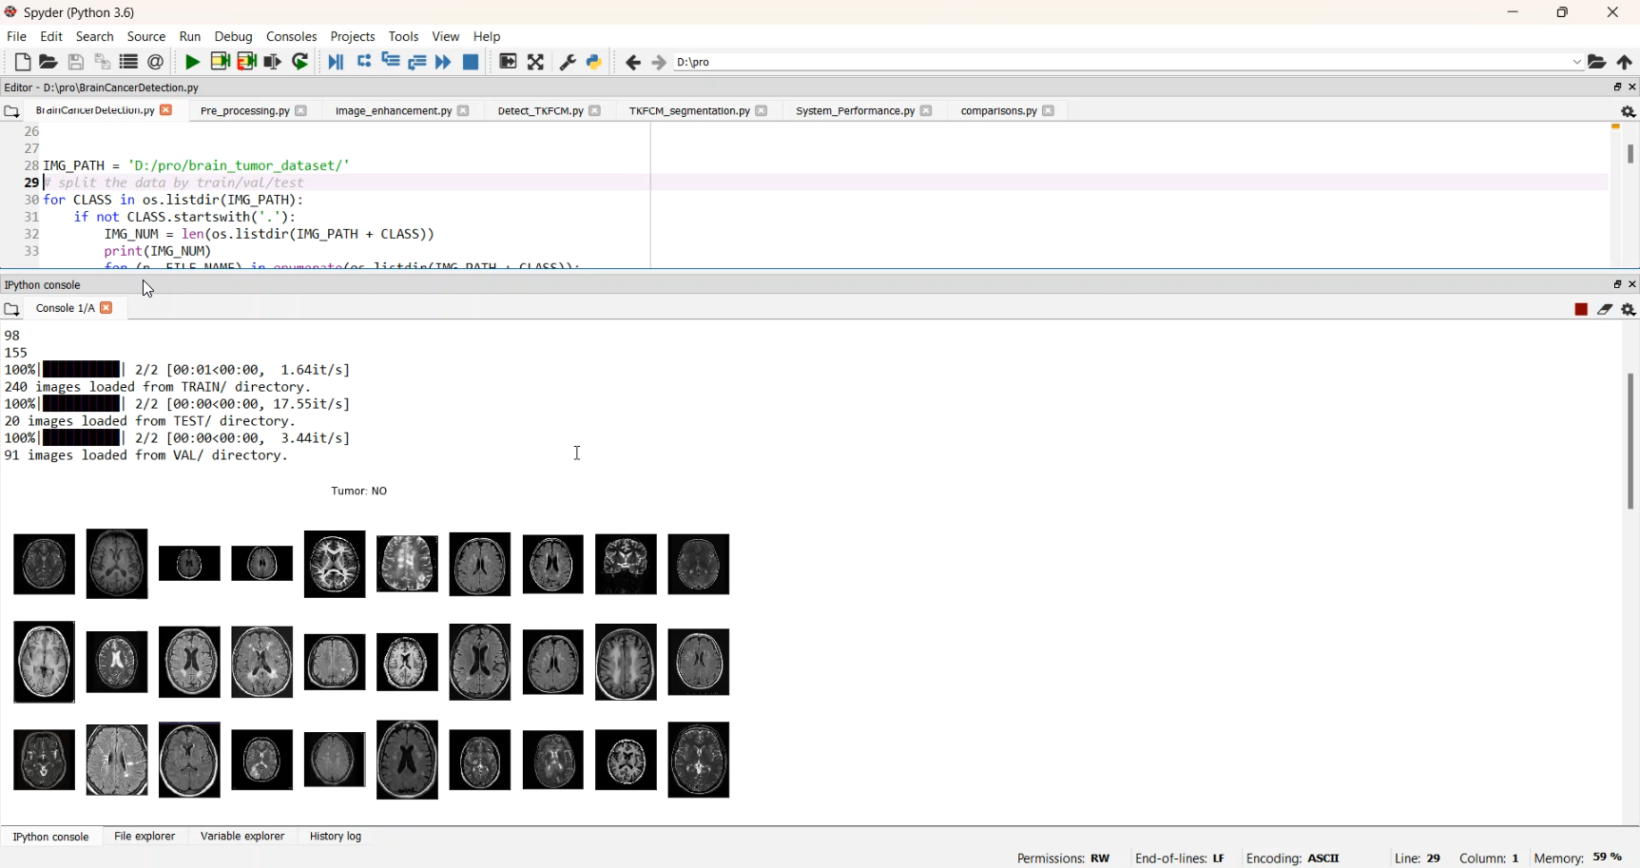Open the file menu
The width and height of the screenshot is (1640, 868).
tap(16, 37)
